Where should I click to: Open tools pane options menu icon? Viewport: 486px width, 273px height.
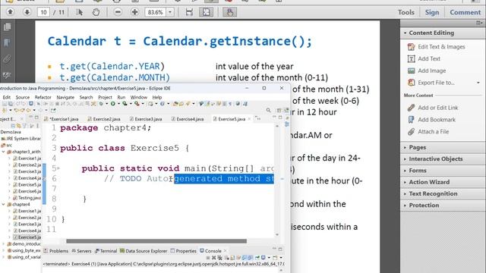479,23
